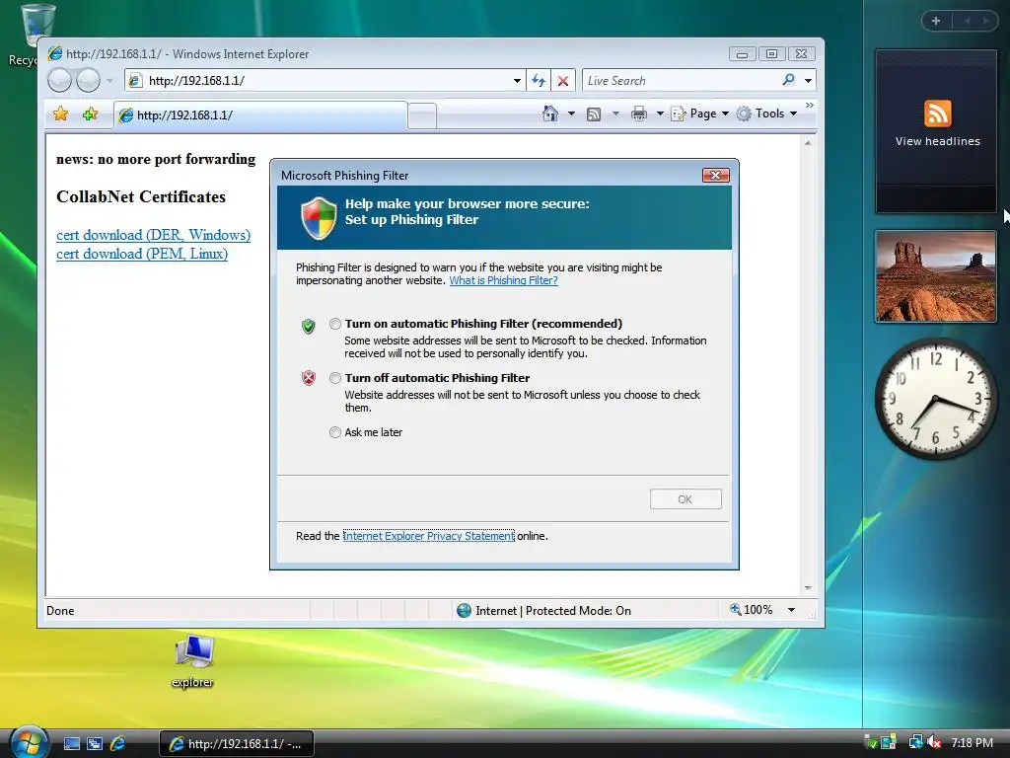
Task: Click the Forward navigation button
Action: [88, 81]
